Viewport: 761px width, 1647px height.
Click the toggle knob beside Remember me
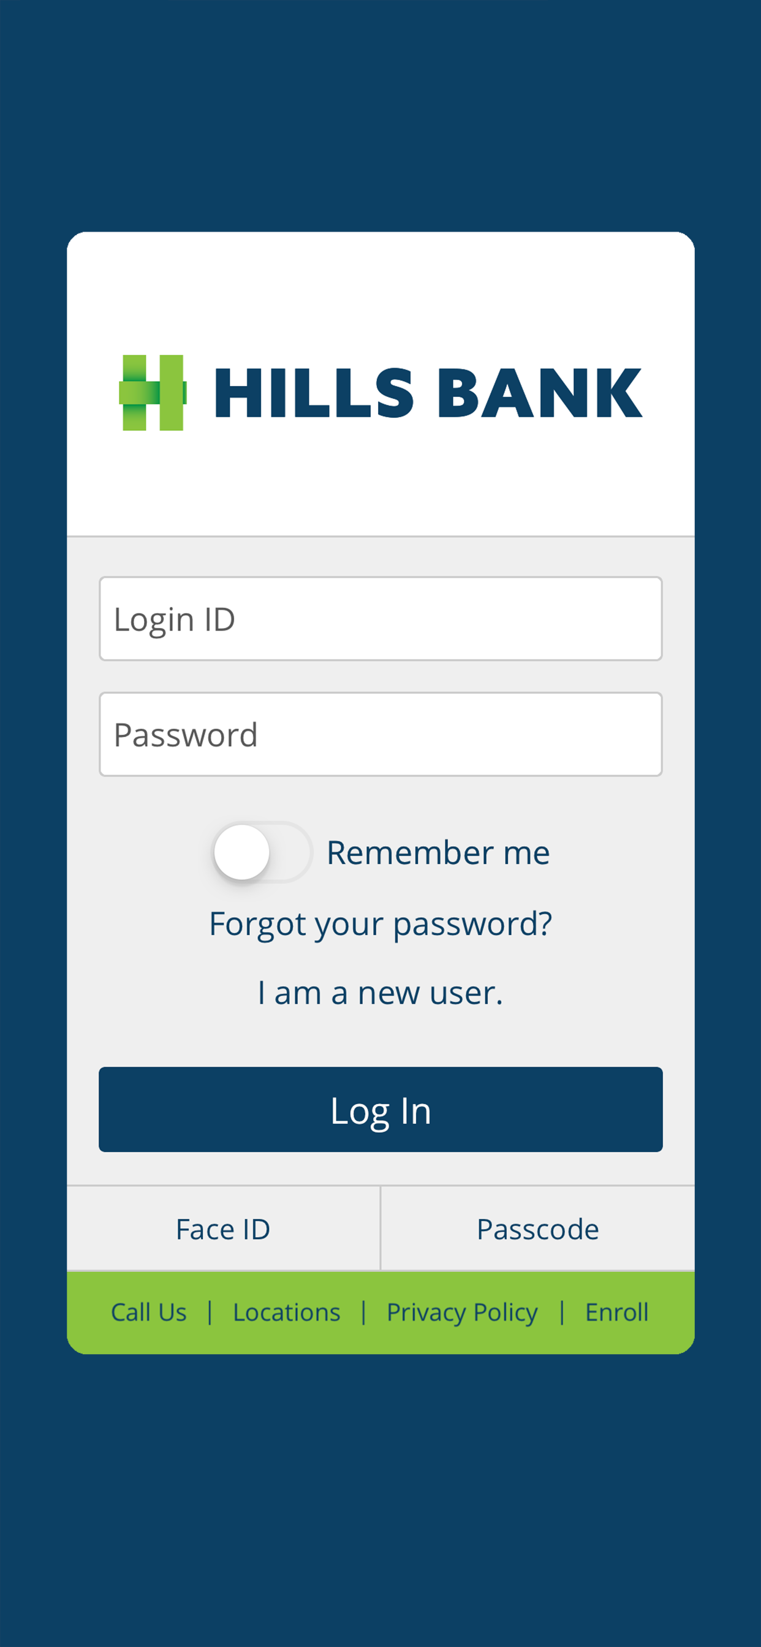click(243, 852)
